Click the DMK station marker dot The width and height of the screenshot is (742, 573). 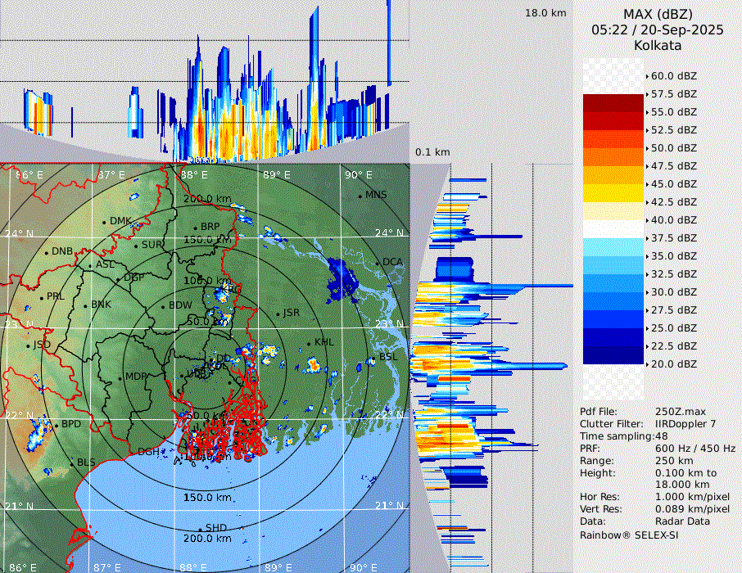click(104, 222)
